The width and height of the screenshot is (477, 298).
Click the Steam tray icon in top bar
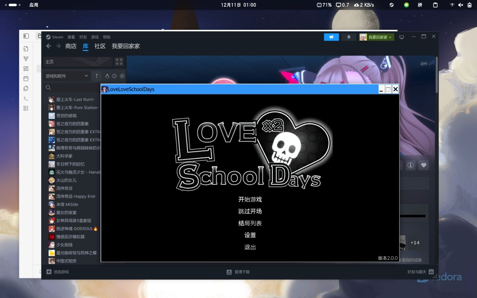(392, 5)
